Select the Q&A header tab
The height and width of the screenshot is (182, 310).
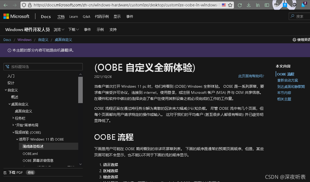(x=86, y=16)
